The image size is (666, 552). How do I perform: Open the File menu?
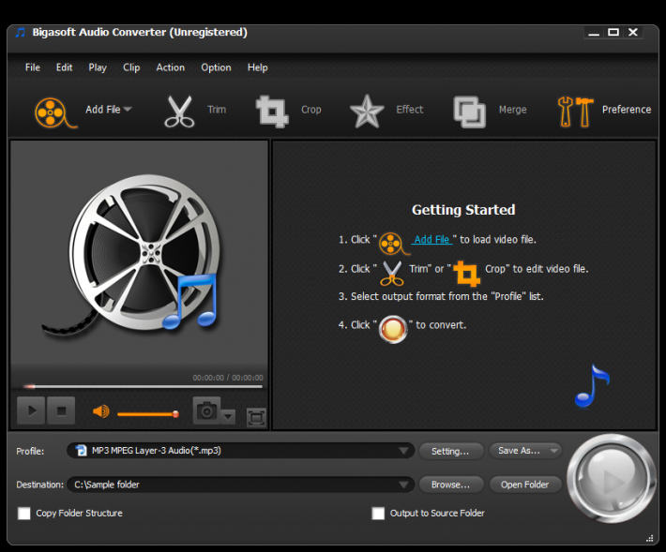pyautogui.click(x=33, y=67)
